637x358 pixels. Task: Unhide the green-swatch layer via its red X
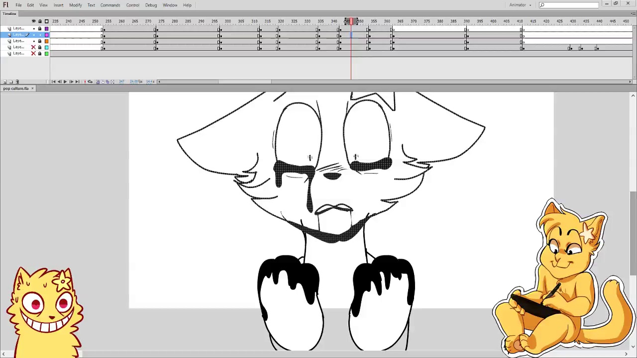[x=33, y=53]
